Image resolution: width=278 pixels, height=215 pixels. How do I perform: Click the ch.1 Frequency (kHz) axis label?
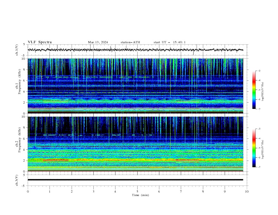[x=18, y=86]
